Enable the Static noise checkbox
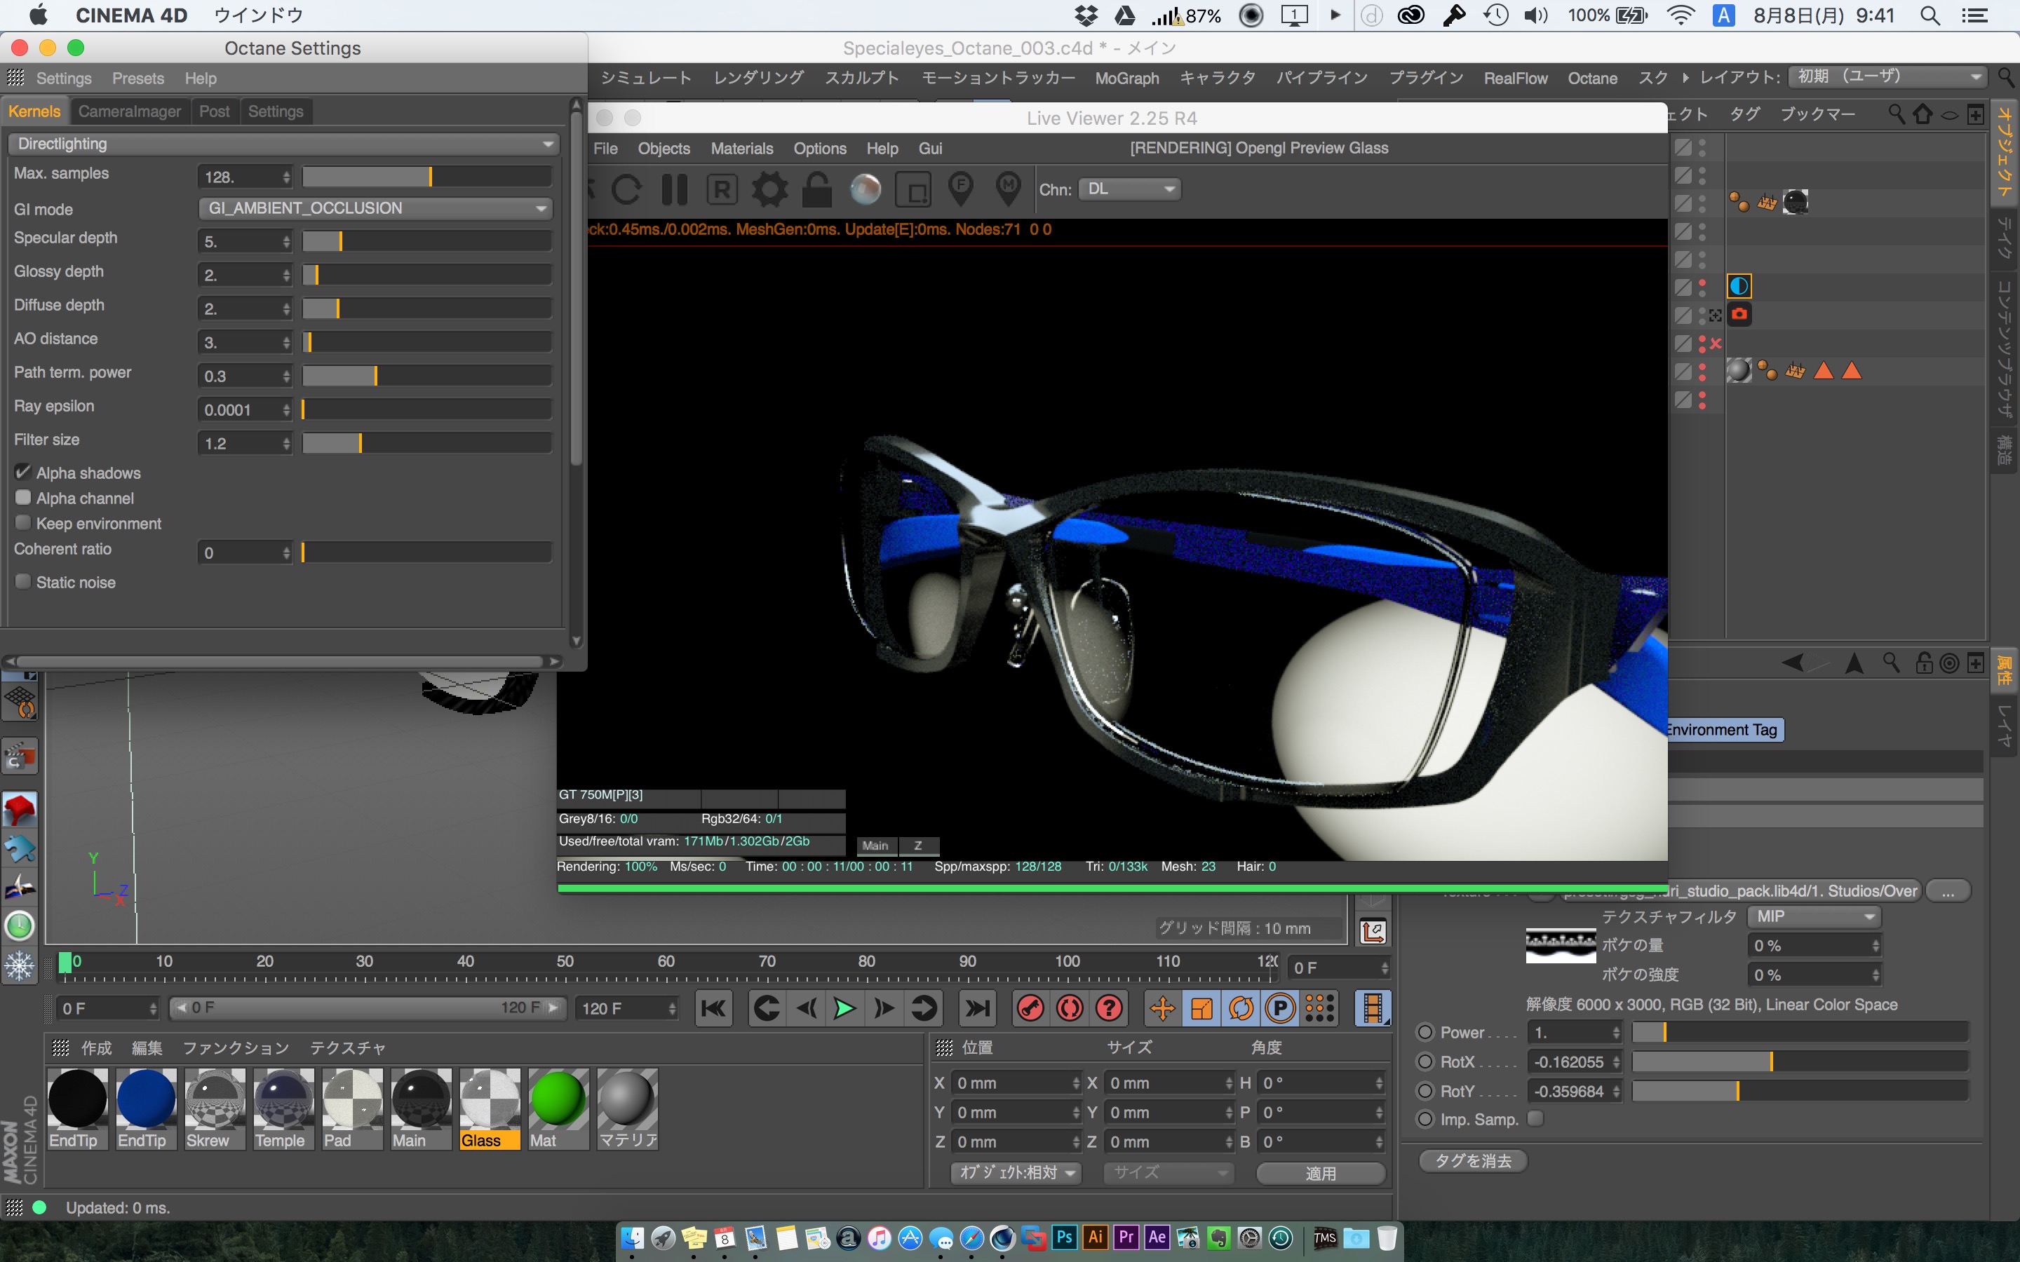2020x1262 pixels. tap(23, 582)
